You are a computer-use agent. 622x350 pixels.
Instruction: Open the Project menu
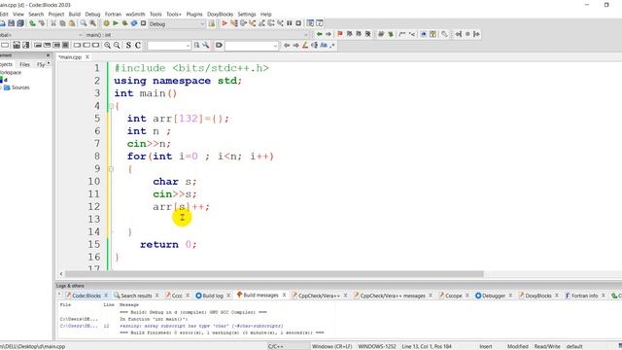pyautogui.click(x=56, y=14)
